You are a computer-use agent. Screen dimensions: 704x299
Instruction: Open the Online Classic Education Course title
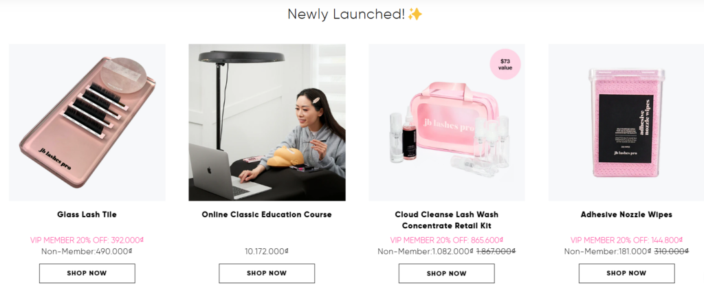coord(267,214)
